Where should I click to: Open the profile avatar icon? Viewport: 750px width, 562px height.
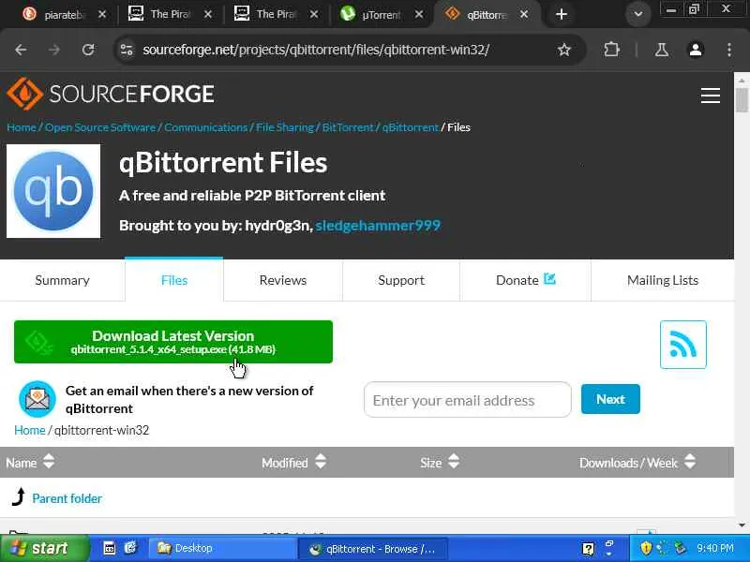(696, 50)
